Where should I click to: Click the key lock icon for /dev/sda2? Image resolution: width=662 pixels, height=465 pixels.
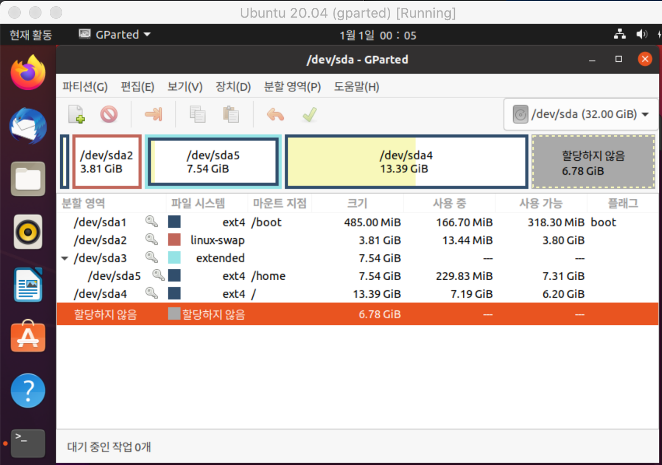pyautogui.click(x=151, y=240)
